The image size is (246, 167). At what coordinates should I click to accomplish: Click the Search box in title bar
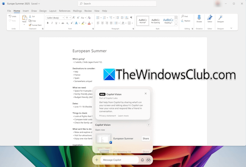[x=117, y=4]
